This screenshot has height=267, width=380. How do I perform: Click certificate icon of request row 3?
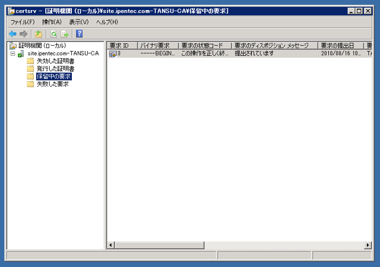pyautogui.click(x=113, y=54)
